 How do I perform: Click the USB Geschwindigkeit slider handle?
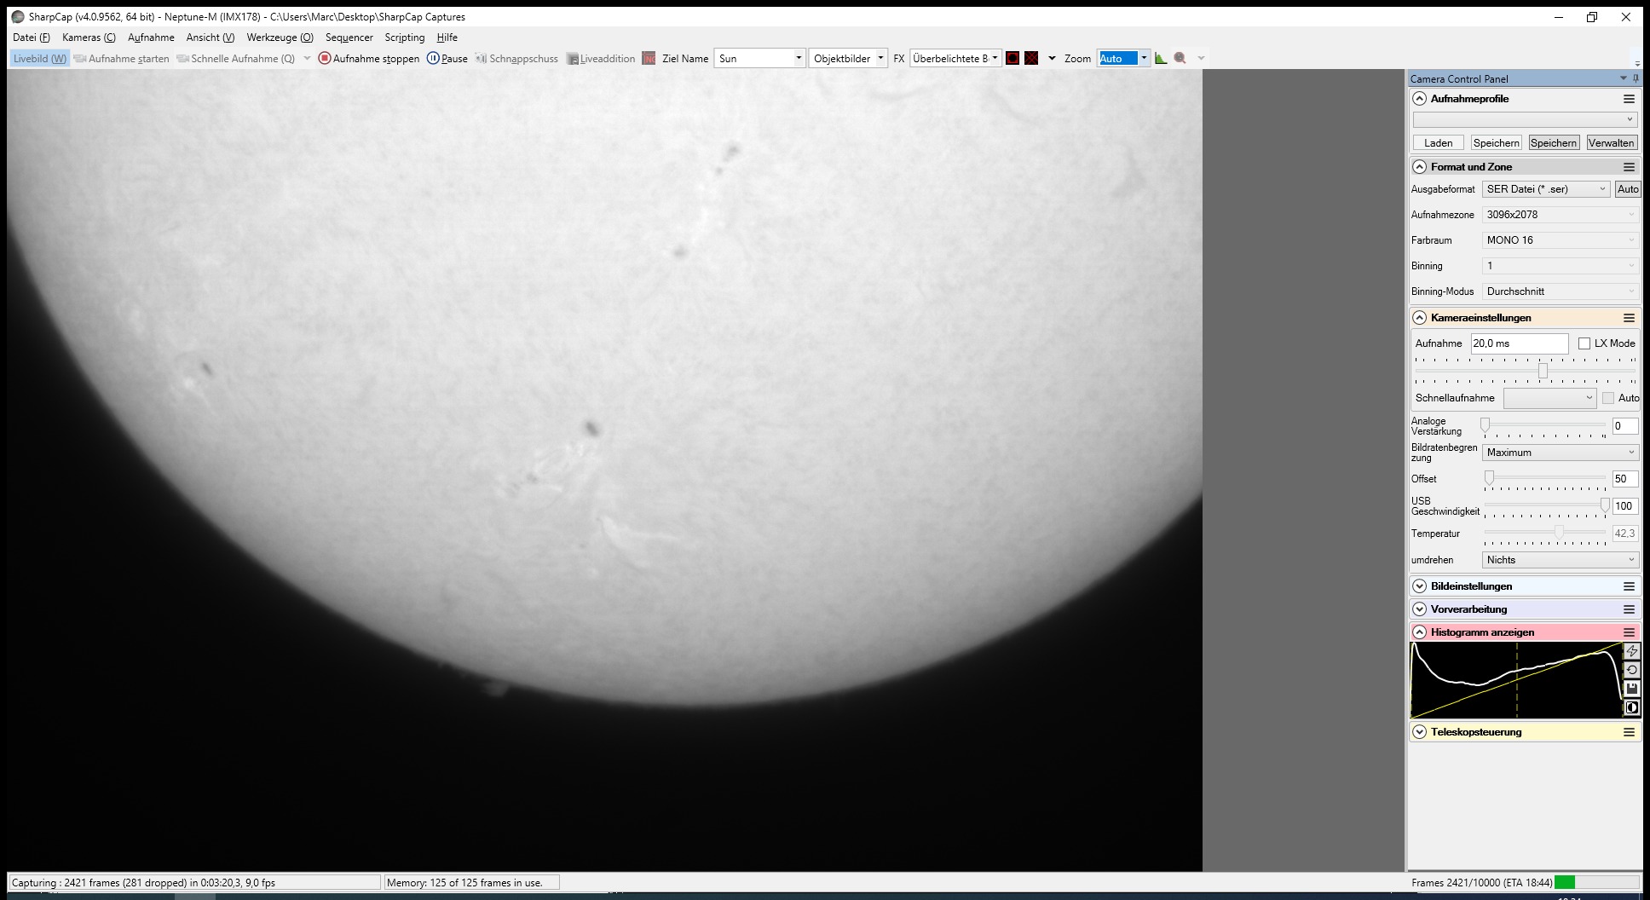tap(1605, 506)
